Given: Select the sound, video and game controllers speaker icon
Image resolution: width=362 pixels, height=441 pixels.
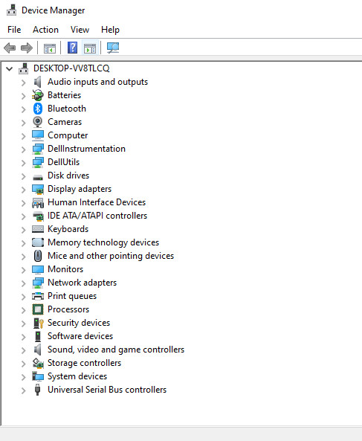Looking at the screenshot, I should pos(38,350).
